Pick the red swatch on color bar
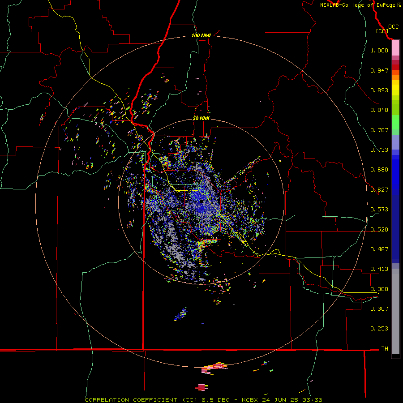403x403 pixels. pyautogui.click(x=395, y=67)
